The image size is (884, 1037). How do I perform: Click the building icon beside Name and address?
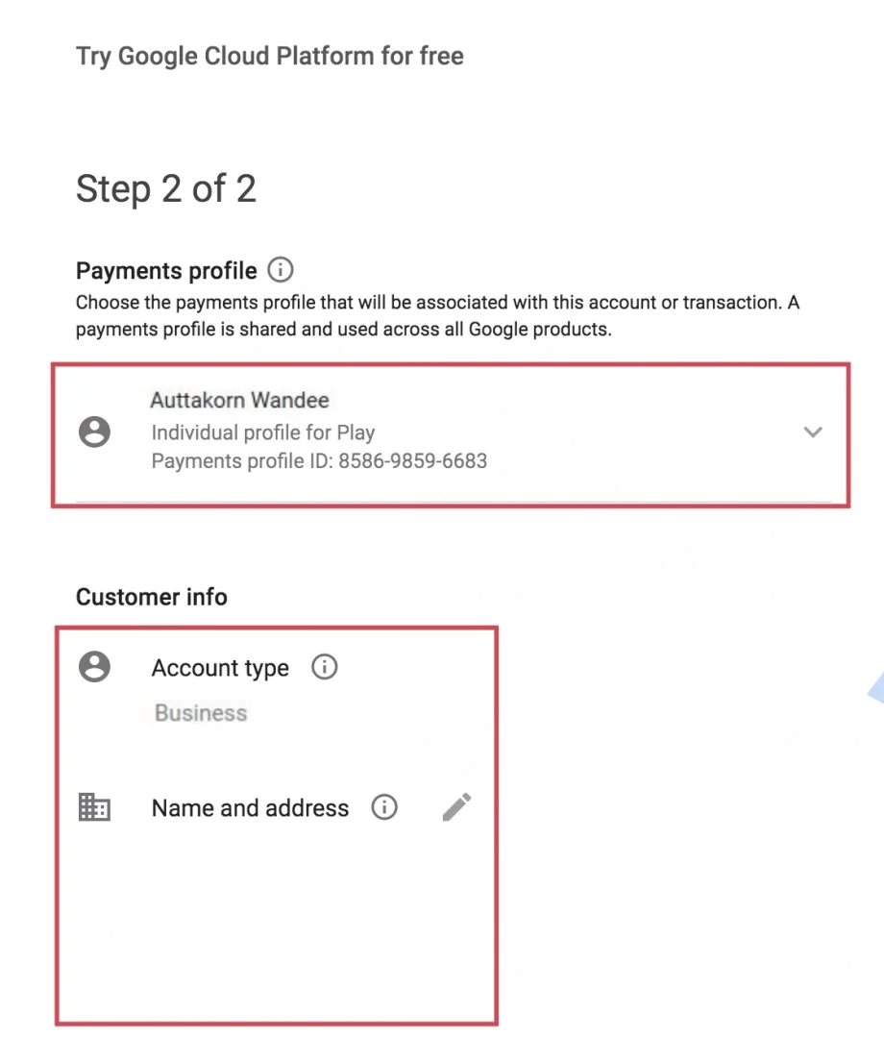point(94,807)
